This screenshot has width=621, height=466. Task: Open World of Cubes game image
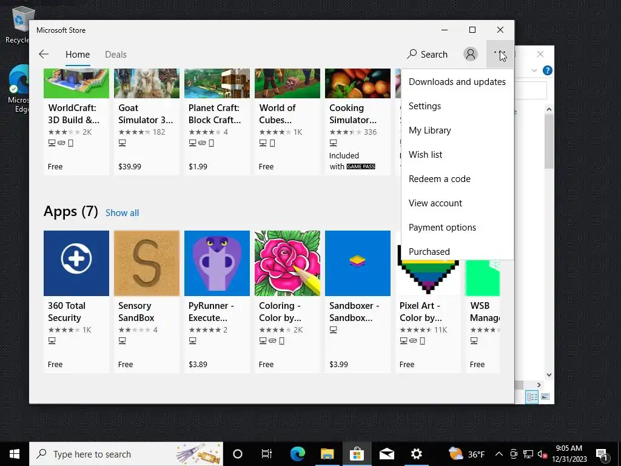[x=287, y=83]
